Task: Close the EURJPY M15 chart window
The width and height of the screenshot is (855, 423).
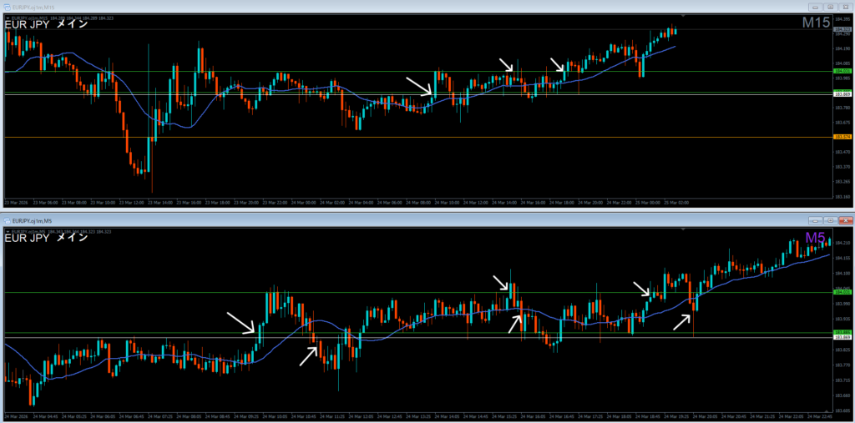Action: tap(844, 8)
